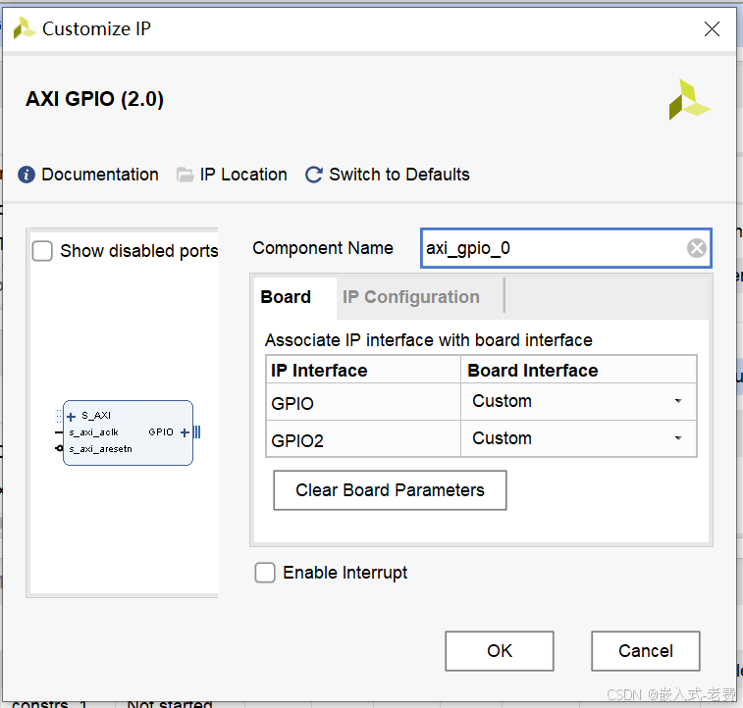This screenshot has height=708, width=743.
Task: Expand the GPIO port plus icon in the diagram
Action: 185,432
